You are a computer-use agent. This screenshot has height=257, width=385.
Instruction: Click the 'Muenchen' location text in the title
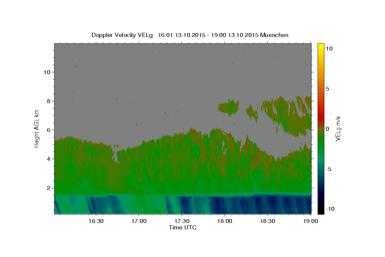coord(275,35)
